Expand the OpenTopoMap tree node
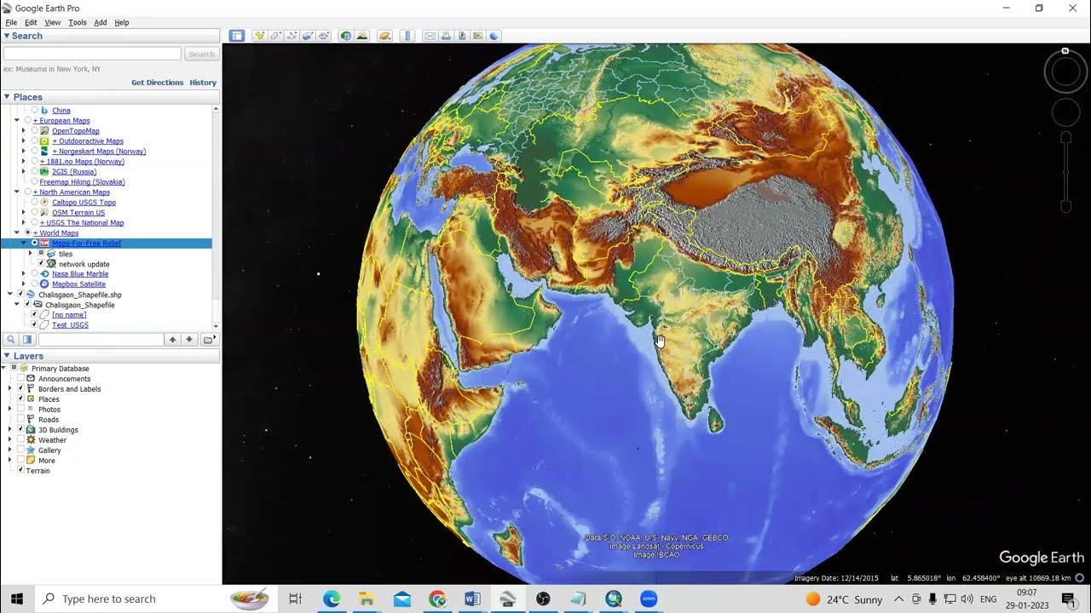This screenshot has width=1091, height=613. click(x=24, y=131)
